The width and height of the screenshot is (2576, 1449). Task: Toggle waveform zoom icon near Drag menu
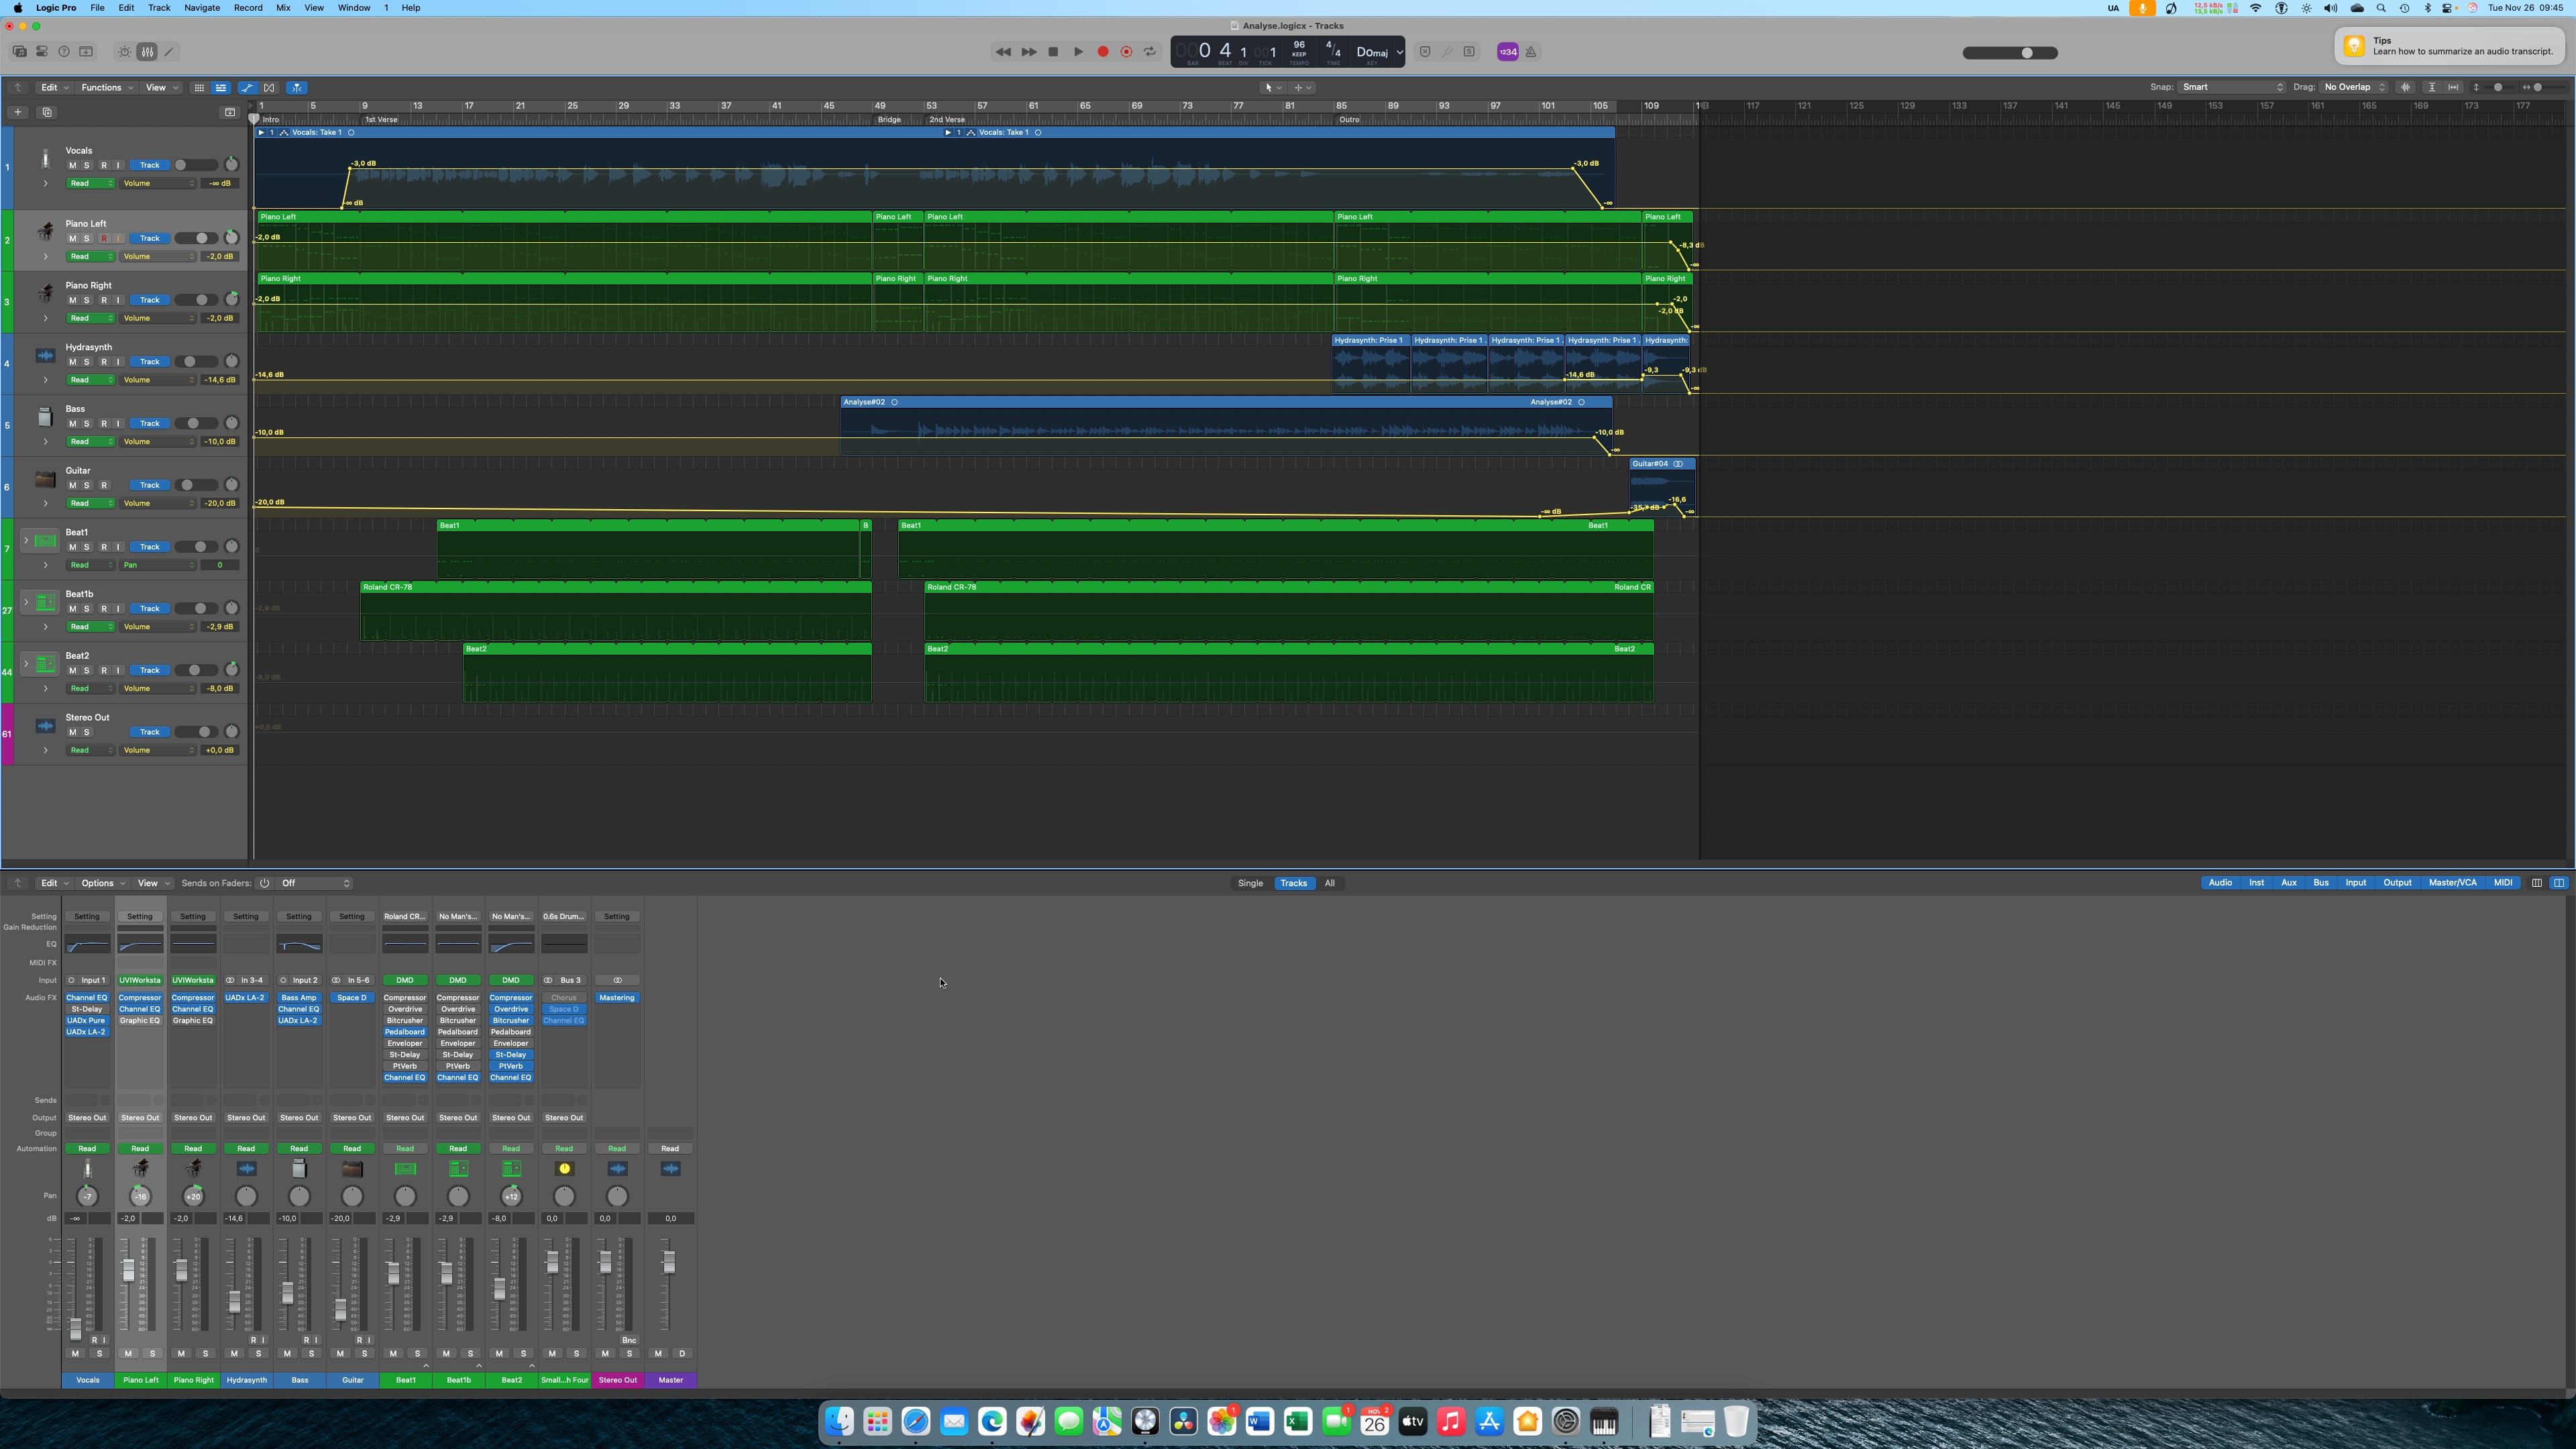[2405, 87]
